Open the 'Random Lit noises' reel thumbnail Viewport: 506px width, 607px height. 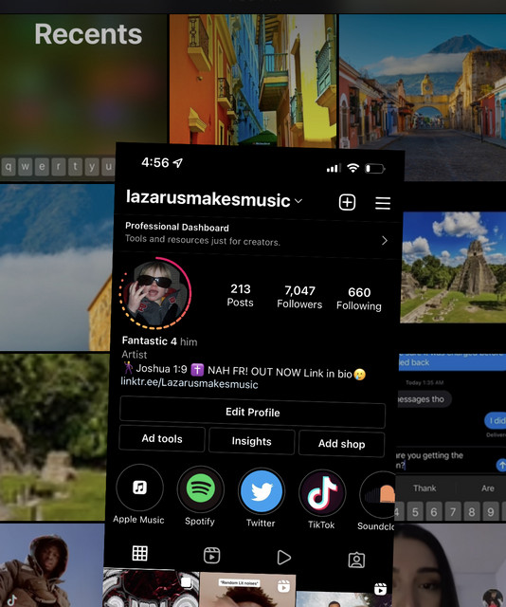248,590
